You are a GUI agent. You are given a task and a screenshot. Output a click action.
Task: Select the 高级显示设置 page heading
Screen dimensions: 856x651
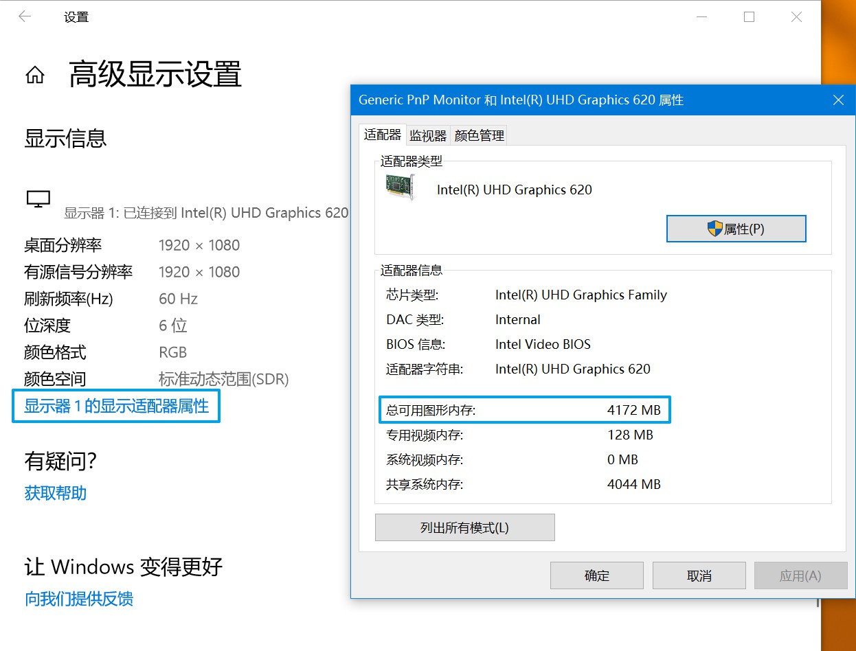[155, 74]
